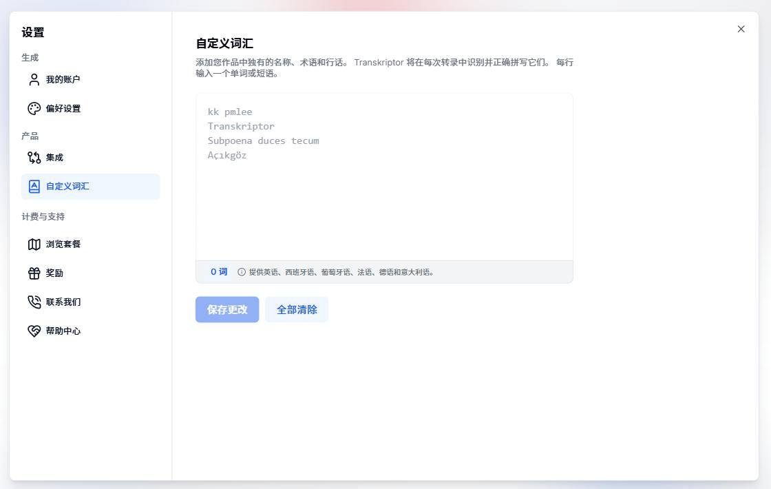Click the 0 词 word counter
This screenshot has width=771, height=489.
click(219, 272)
